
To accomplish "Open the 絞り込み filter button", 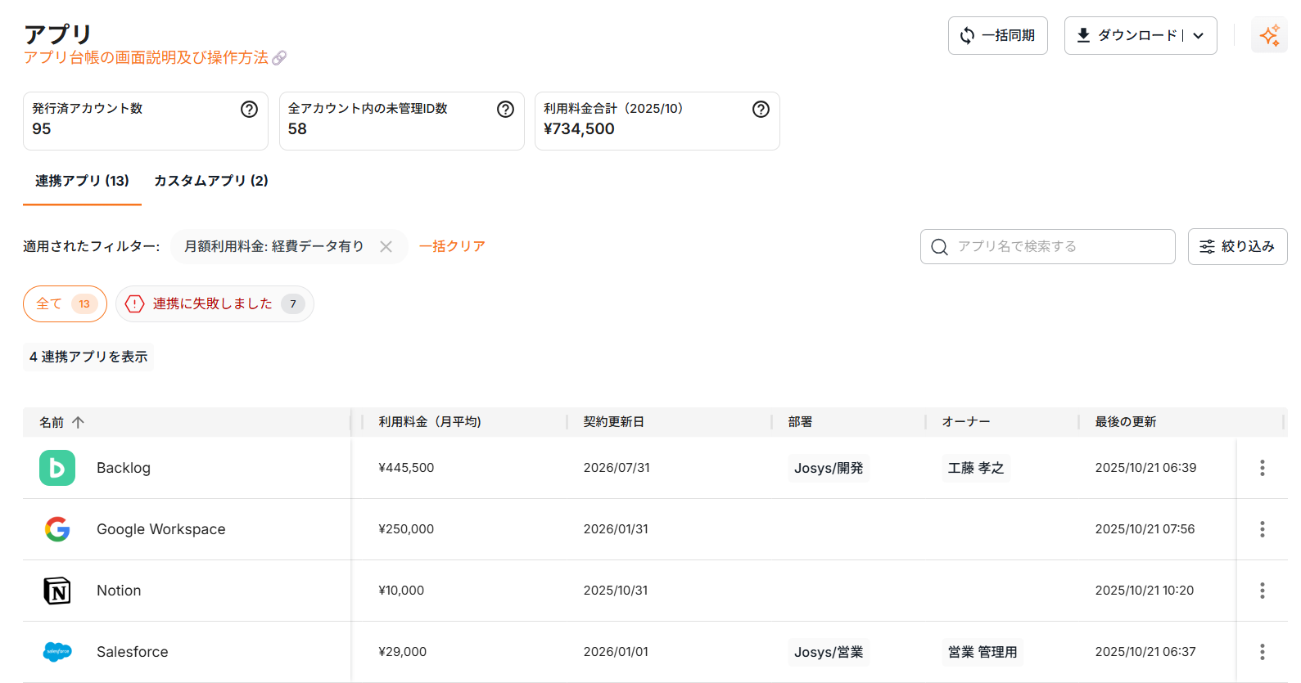I will click(x=1237, y=247).
